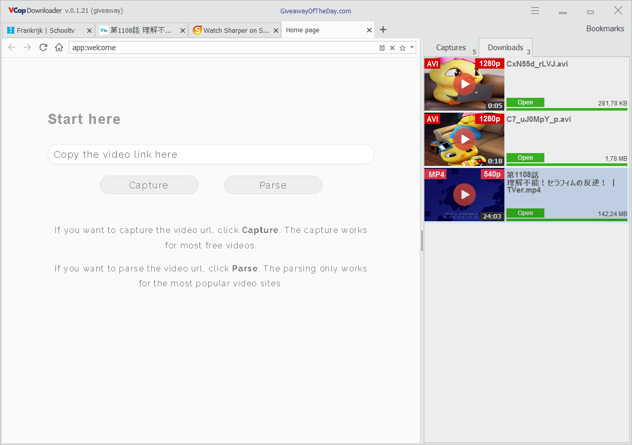The height and width of the screenshot is (445, 632).
Task: Click the 1,78 MB file size
Action: [x=616, y=159]
